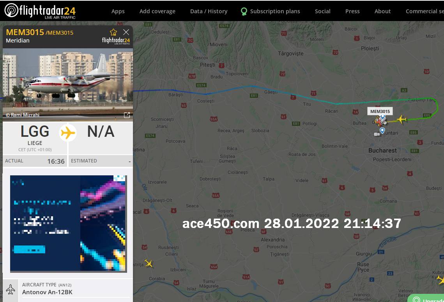The height and width of the screenshot is (302, 444).
Task: Open the Social menu item
Action: [322, 11]
